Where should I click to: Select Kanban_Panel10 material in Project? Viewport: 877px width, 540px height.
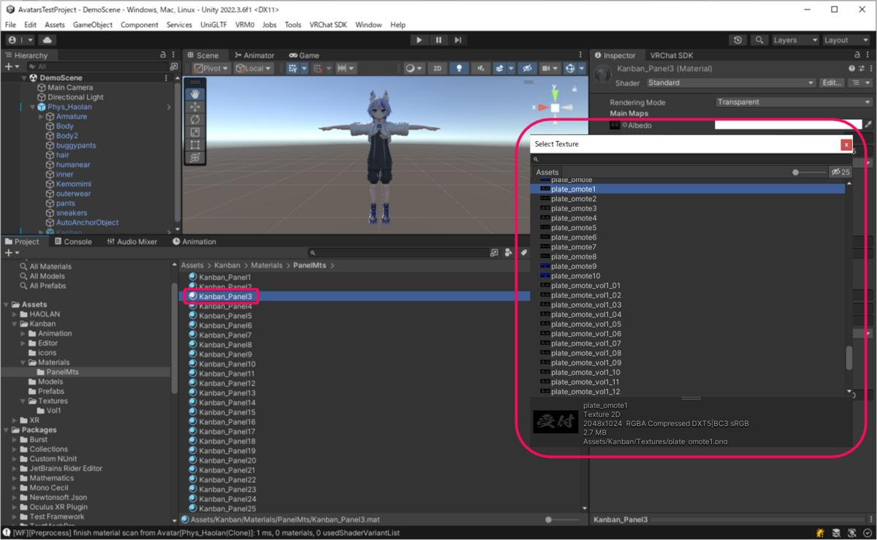coord(227,364)
